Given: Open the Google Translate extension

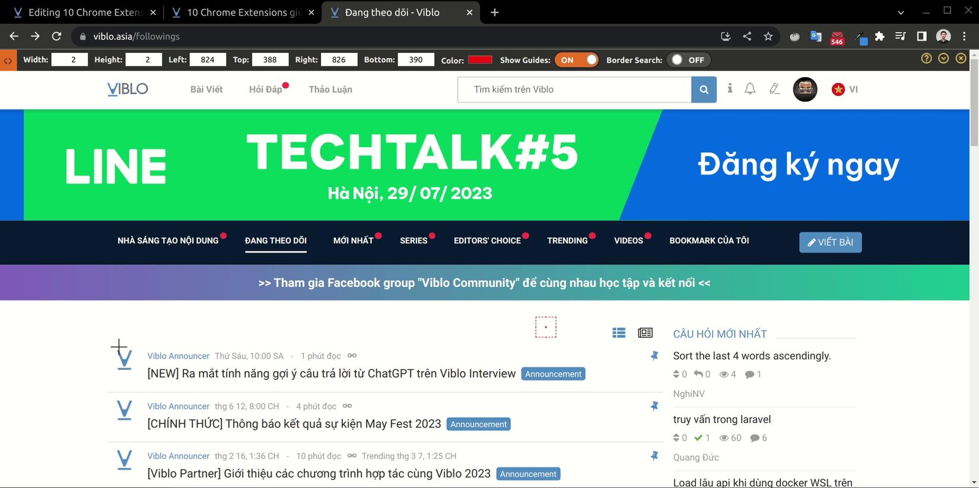Looking at the screenshot, I should (x=816, y=36).
